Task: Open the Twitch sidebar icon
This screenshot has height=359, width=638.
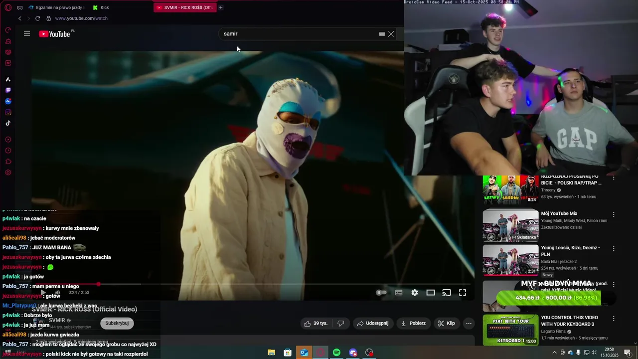Action: [x=8, y=90]
